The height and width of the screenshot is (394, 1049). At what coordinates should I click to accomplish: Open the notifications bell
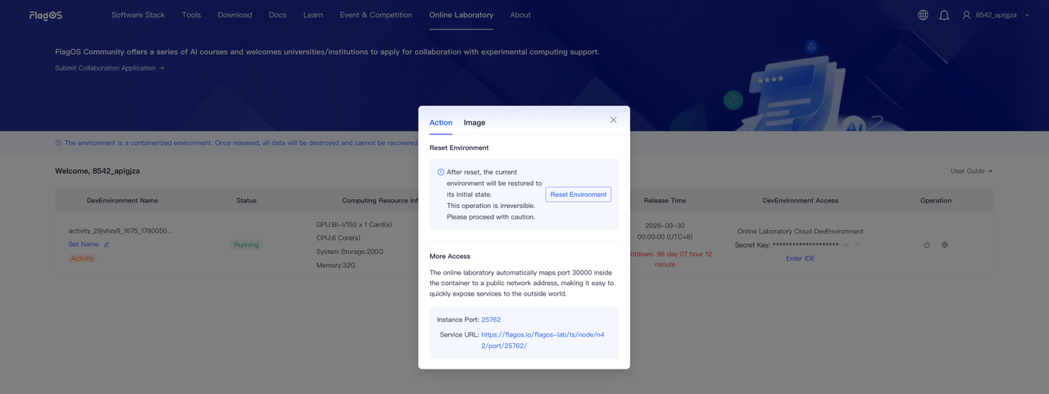[944, 15]
